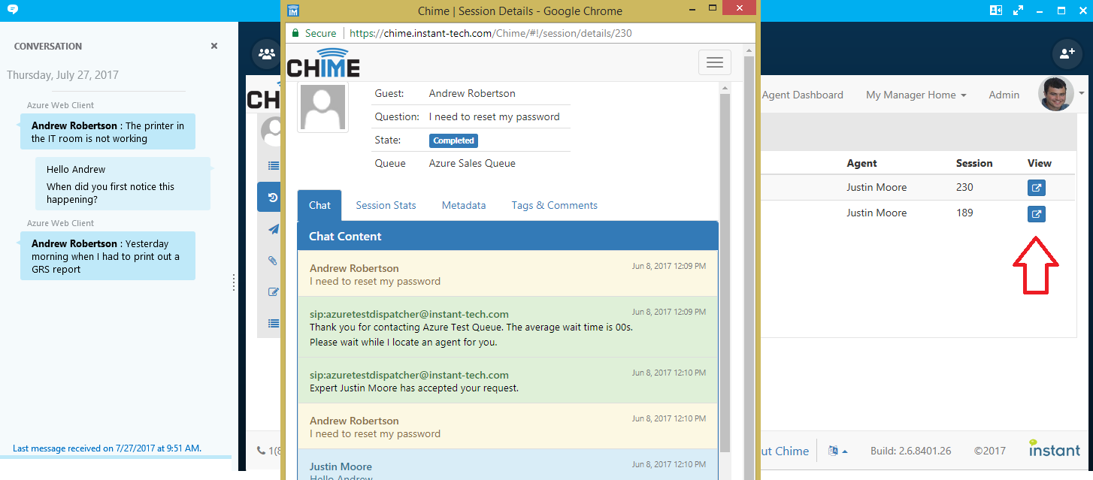Click session number 230 cell
The image size is (1093, 480).
964,187
